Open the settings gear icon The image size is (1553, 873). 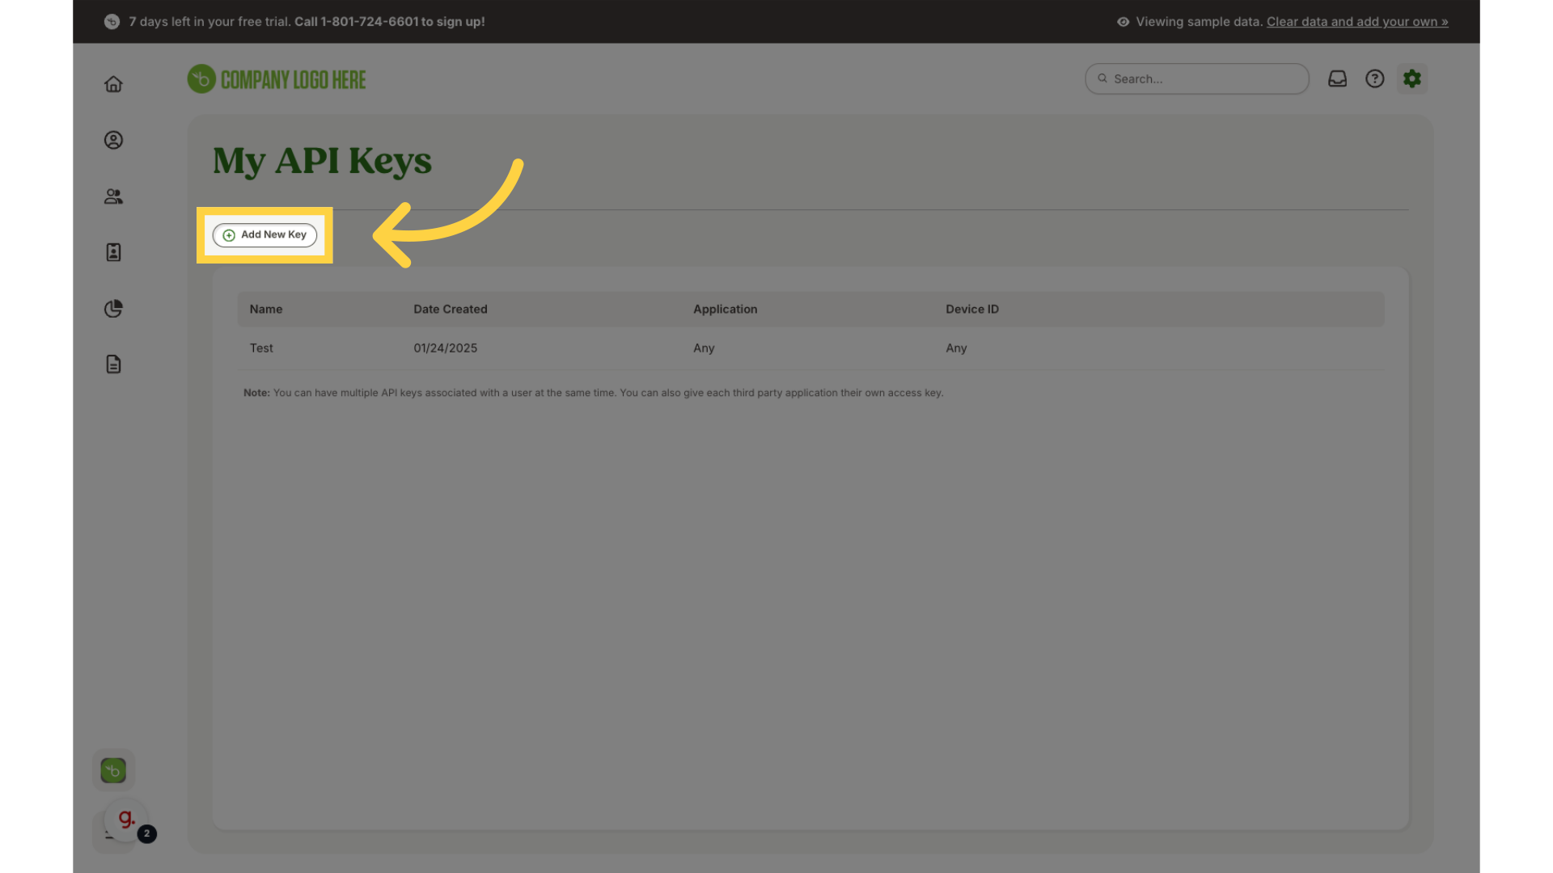click(1412, 78)
